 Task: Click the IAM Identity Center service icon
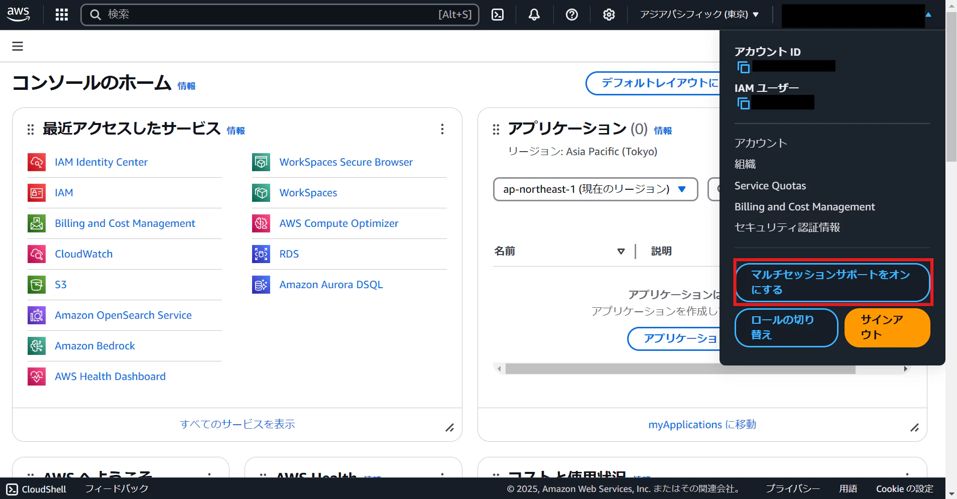pos(37,162)
